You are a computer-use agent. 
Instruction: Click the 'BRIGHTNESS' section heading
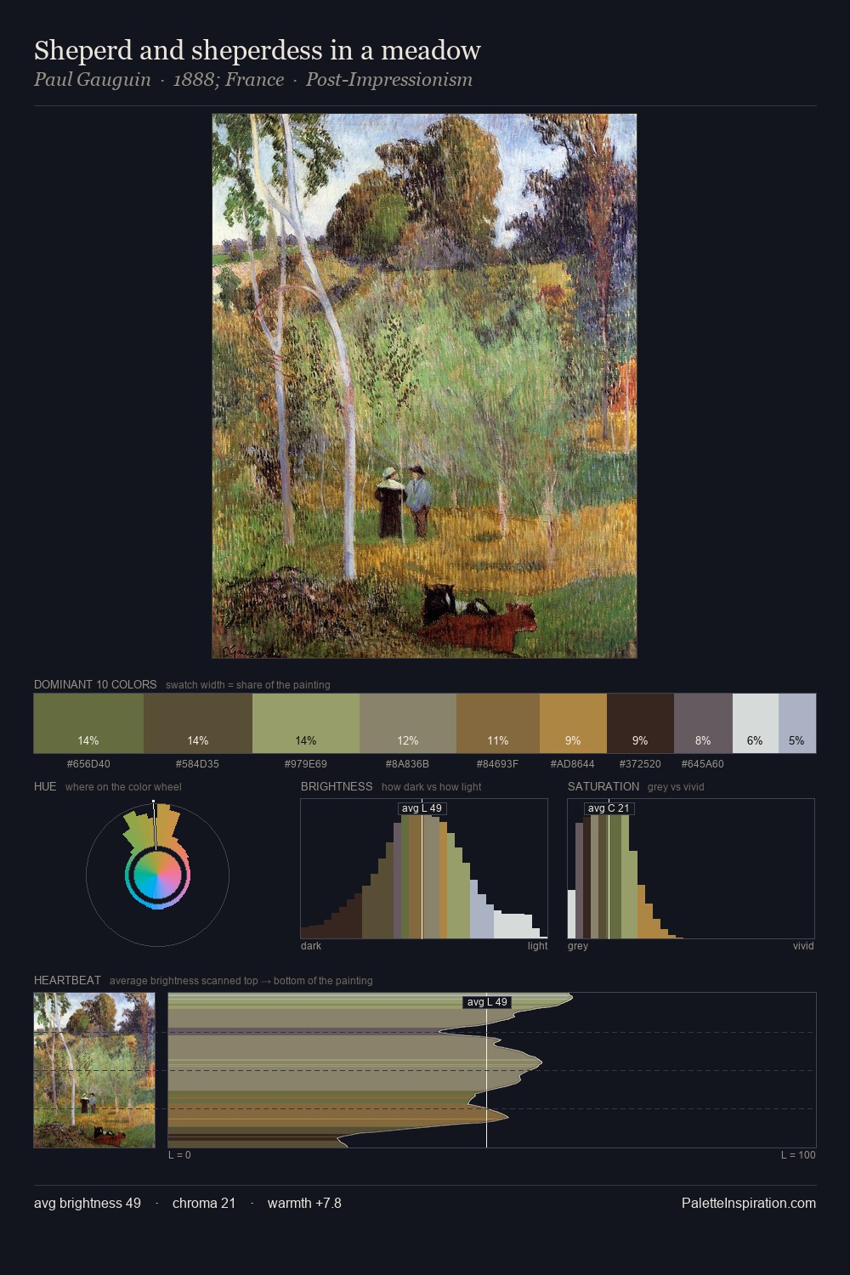[x=337, y=786]
